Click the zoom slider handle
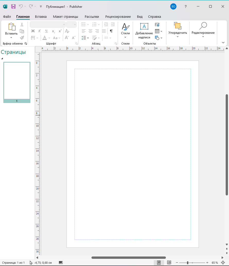The image size is (229, 266). click(x=188, y=263)
